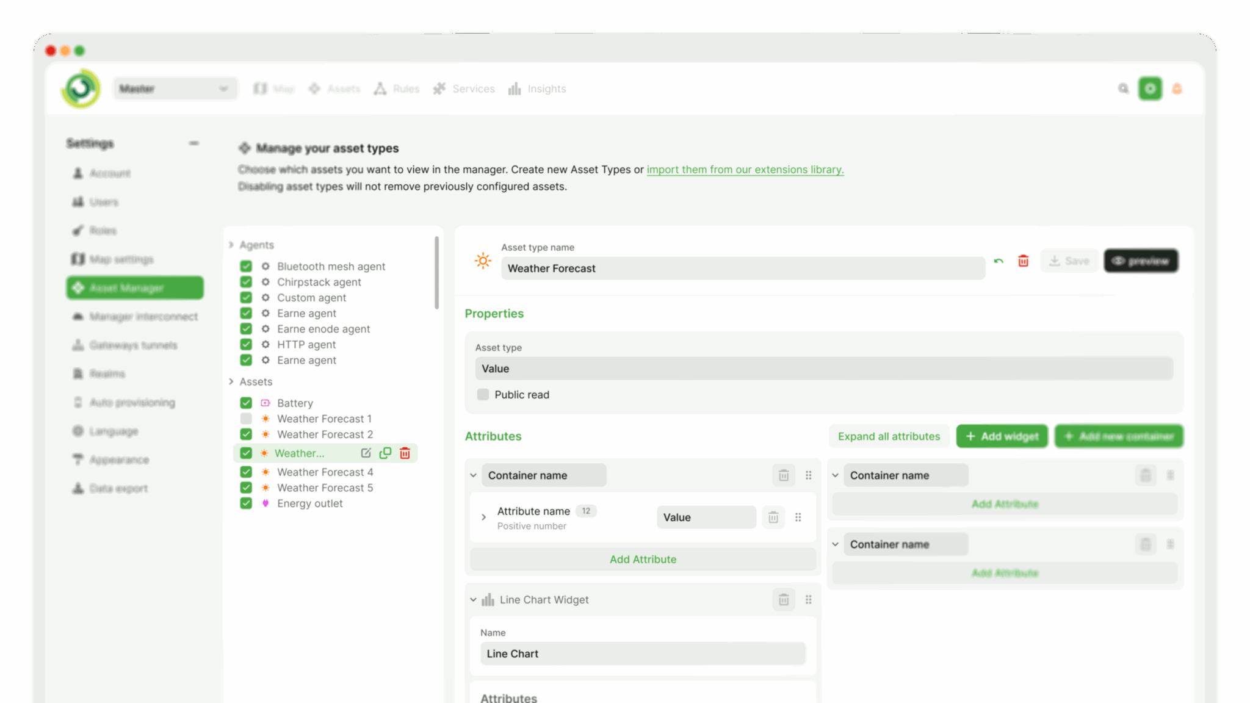
Task: Click the OpenRemote logo
Action: 81,89
